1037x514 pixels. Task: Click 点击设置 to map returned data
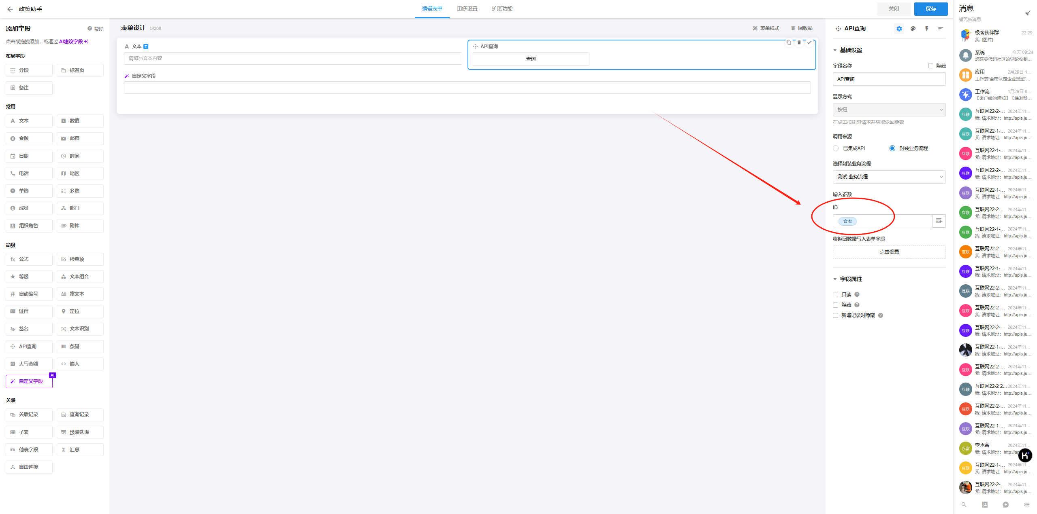tap(889, 252)
